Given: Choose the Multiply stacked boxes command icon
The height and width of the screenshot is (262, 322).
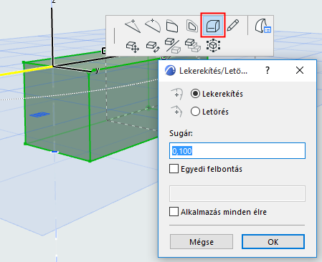Looking at the screenshot, I should (193, 45).
